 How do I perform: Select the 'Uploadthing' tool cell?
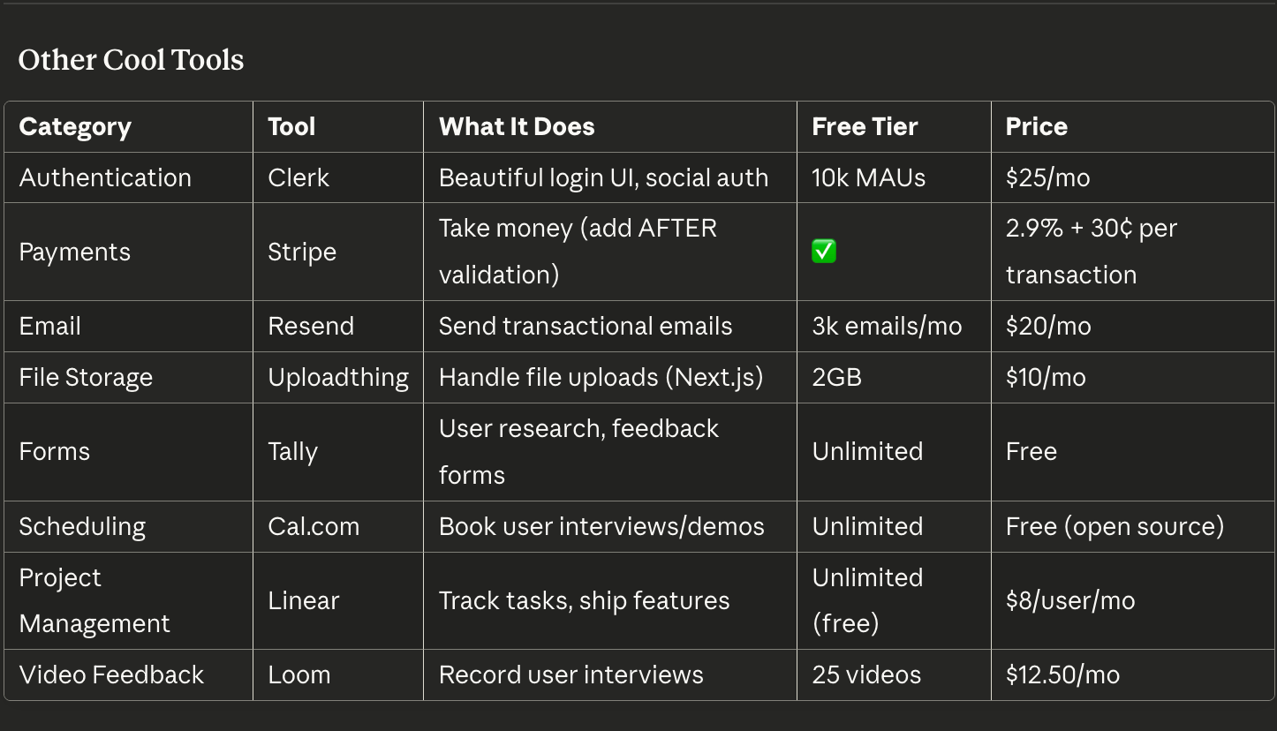click(338, 377)
